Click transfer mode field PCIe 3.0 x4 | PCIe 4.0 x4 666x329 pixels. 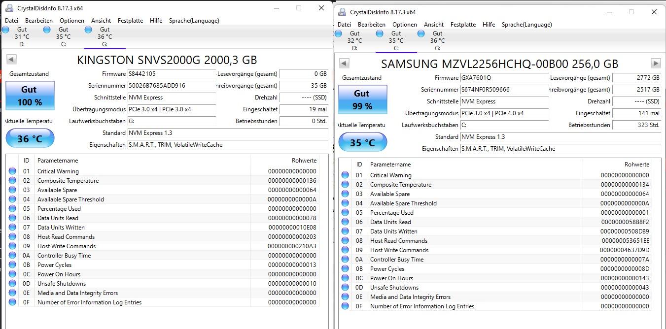(504, 113)
